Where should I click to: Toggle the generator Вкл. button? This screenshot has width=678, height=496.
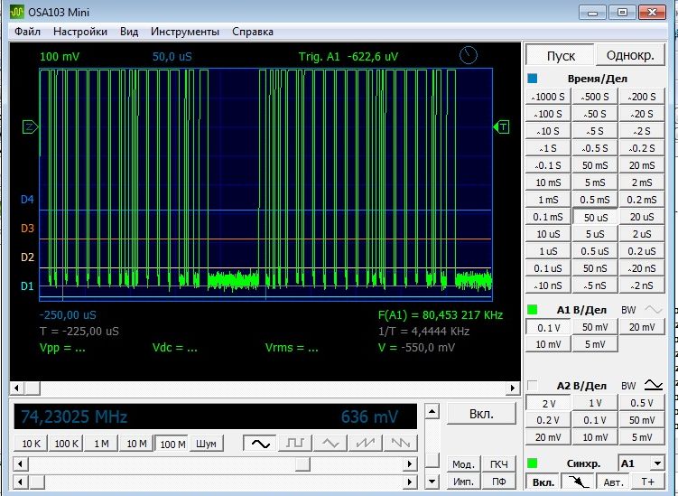point(481,414)
